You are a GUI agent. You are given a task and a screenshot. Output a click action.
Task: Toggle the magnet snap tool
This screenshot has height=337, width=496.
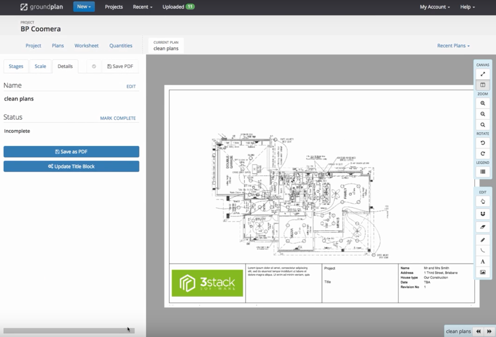[x=483, y=213]
